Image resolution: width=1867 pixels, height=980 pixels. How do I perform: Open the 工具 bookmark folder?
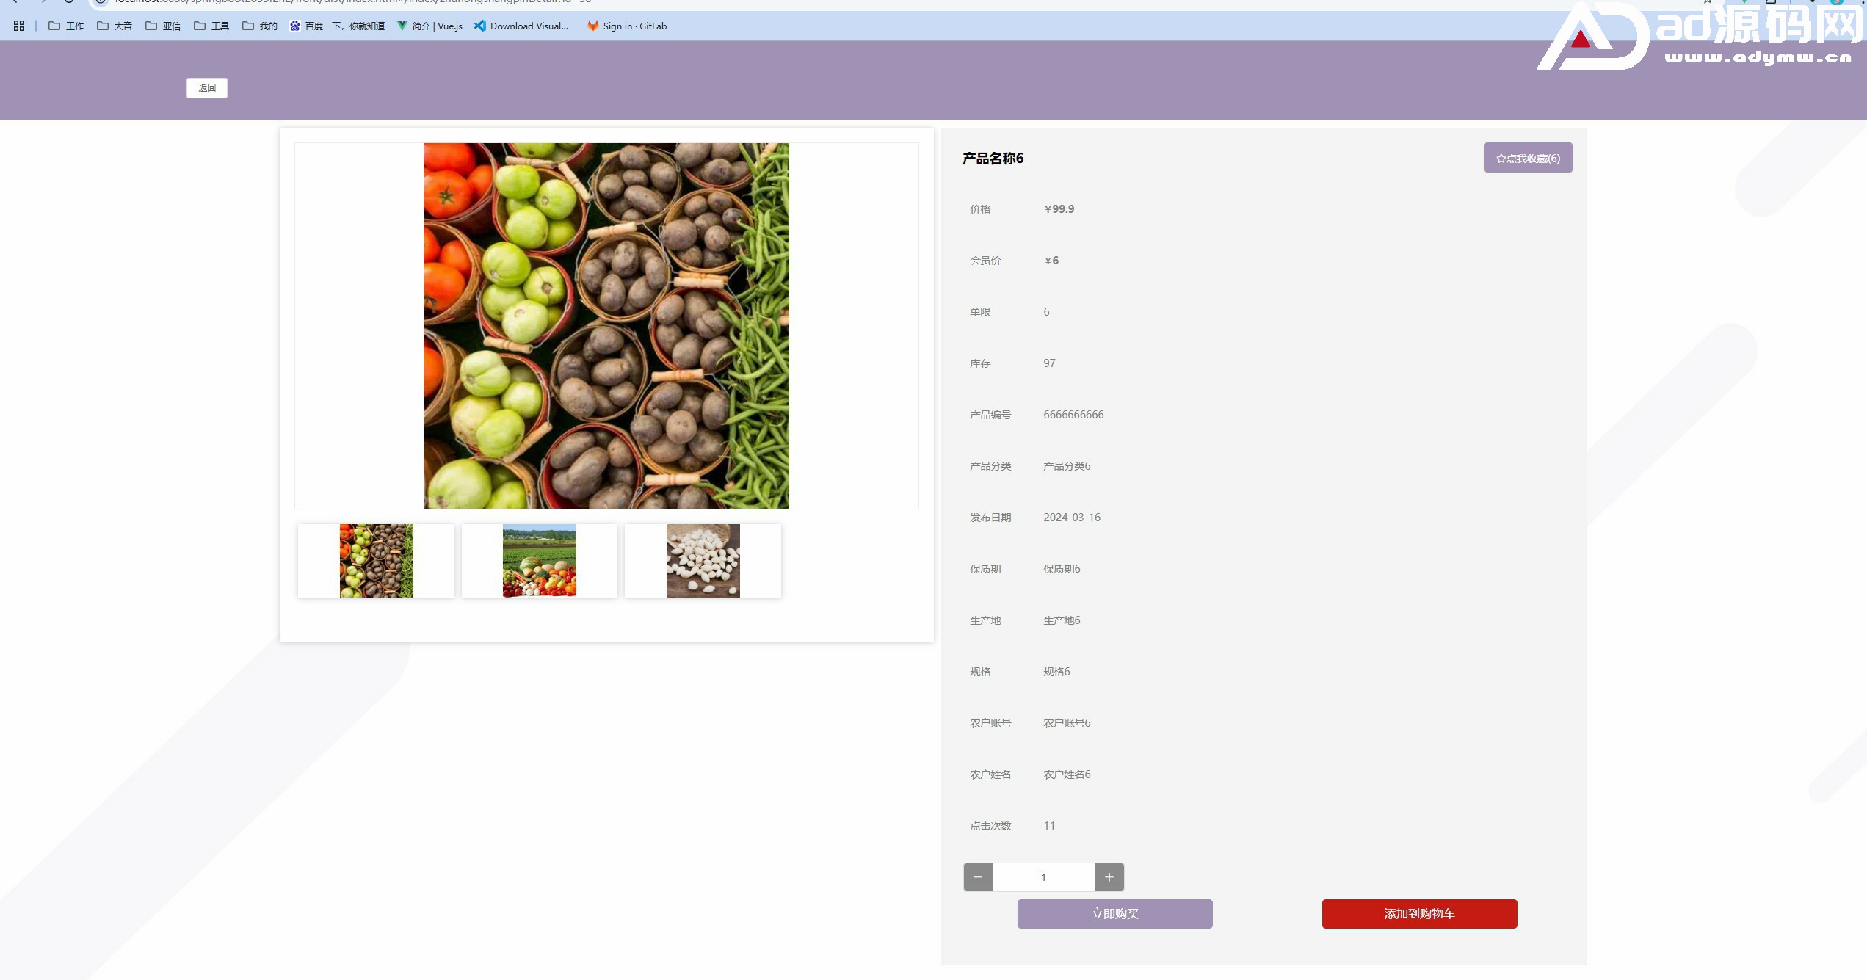click(211, 26)
